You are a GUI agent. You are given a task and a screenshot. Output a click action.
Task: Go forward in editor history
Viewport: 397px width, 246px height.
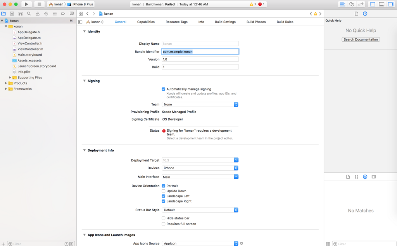pos(94,14)
